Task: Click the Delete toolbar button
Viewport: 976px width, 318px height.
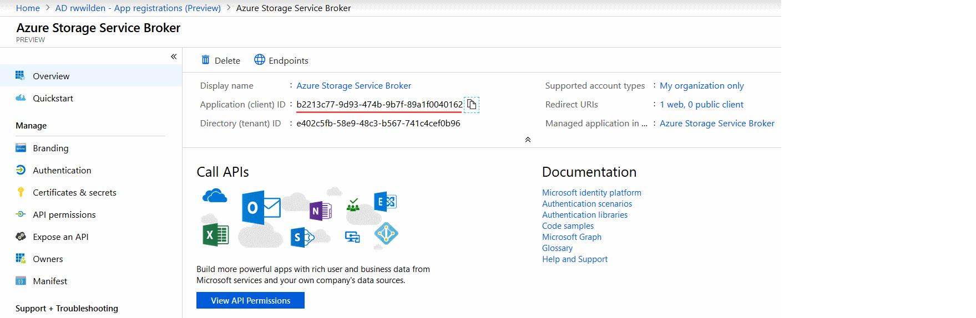Action: click(x=221, y=60)
